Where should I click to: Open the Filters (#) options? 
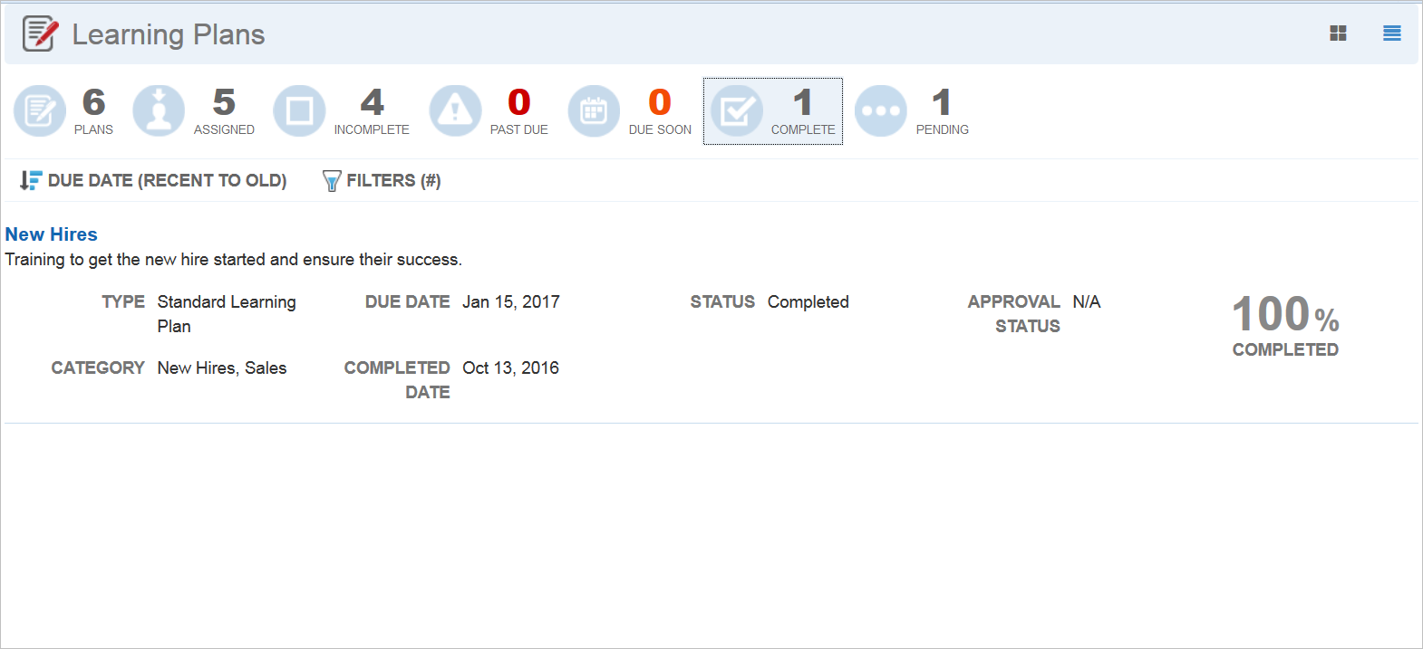(x=393, y=180)
